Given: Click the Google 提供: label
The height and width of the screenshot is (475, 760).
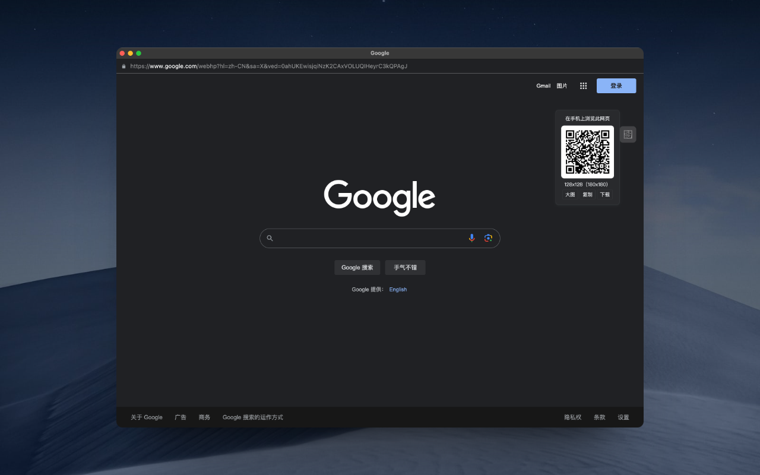Looking at the screenshot, I should coord(368,290).
